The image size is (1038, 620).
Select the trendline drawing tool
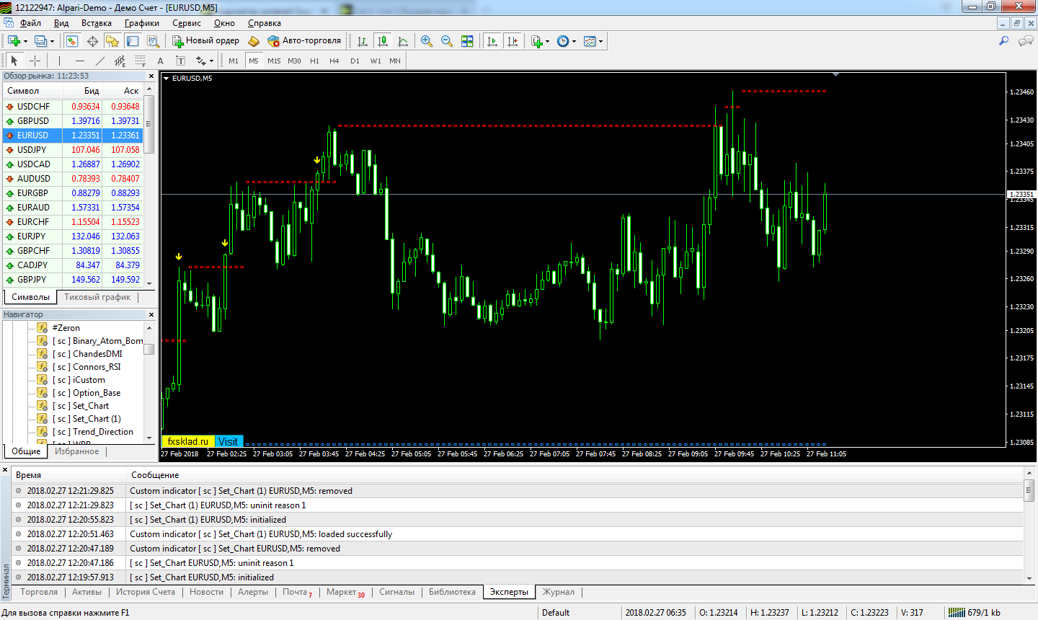[x=99, y=61]
